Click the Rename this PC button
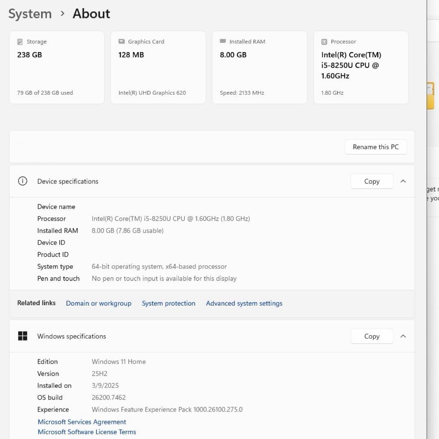Image resolution: width=439 pixels, height=439 pixels. pyautogui.click(x=375, y=147)
